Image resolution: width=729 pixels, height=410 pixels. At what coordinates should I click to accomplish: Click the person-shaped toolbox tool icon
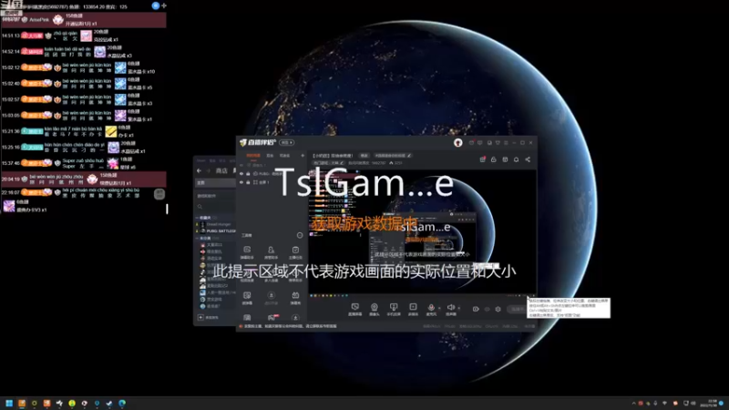click(271, 250)
